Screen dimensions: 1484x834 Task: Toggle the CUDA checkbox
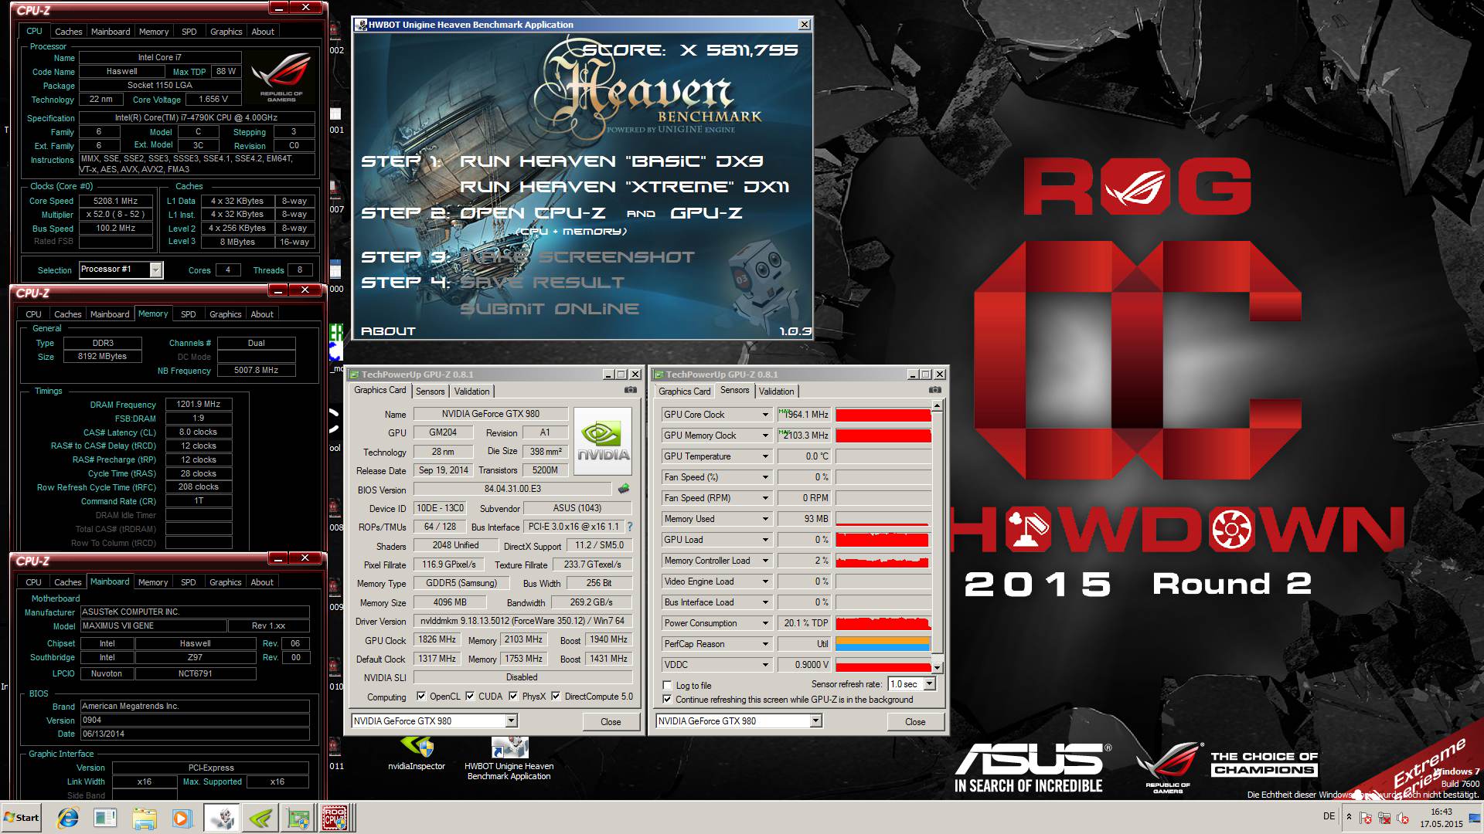coord(470,696)
